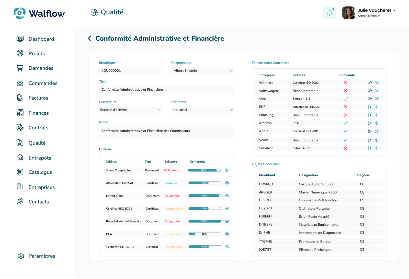Go to Entrepôts in the sidebar

pos(40,158)
